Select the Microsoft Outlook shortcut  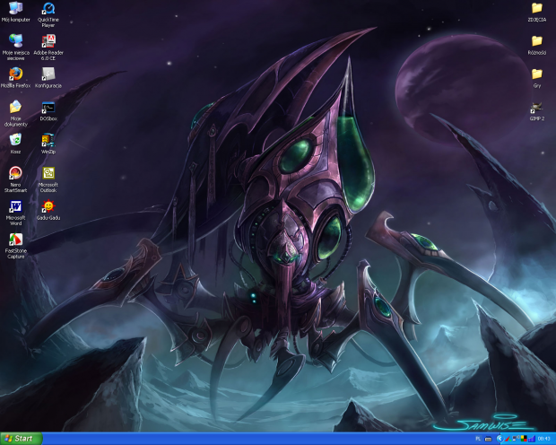point(48,179)
